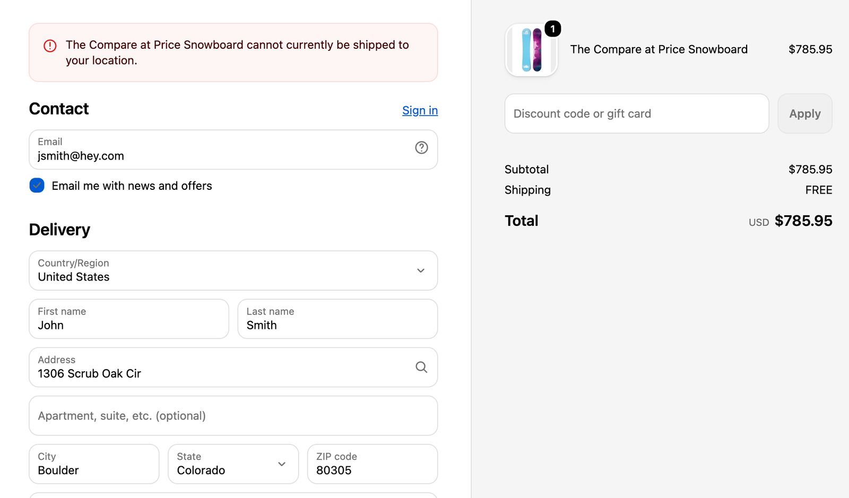The height and width of the screenshot is (498, 849).
Task: Click The Compare at Price Snowboard product name
Action: click(x=659, y=49)
